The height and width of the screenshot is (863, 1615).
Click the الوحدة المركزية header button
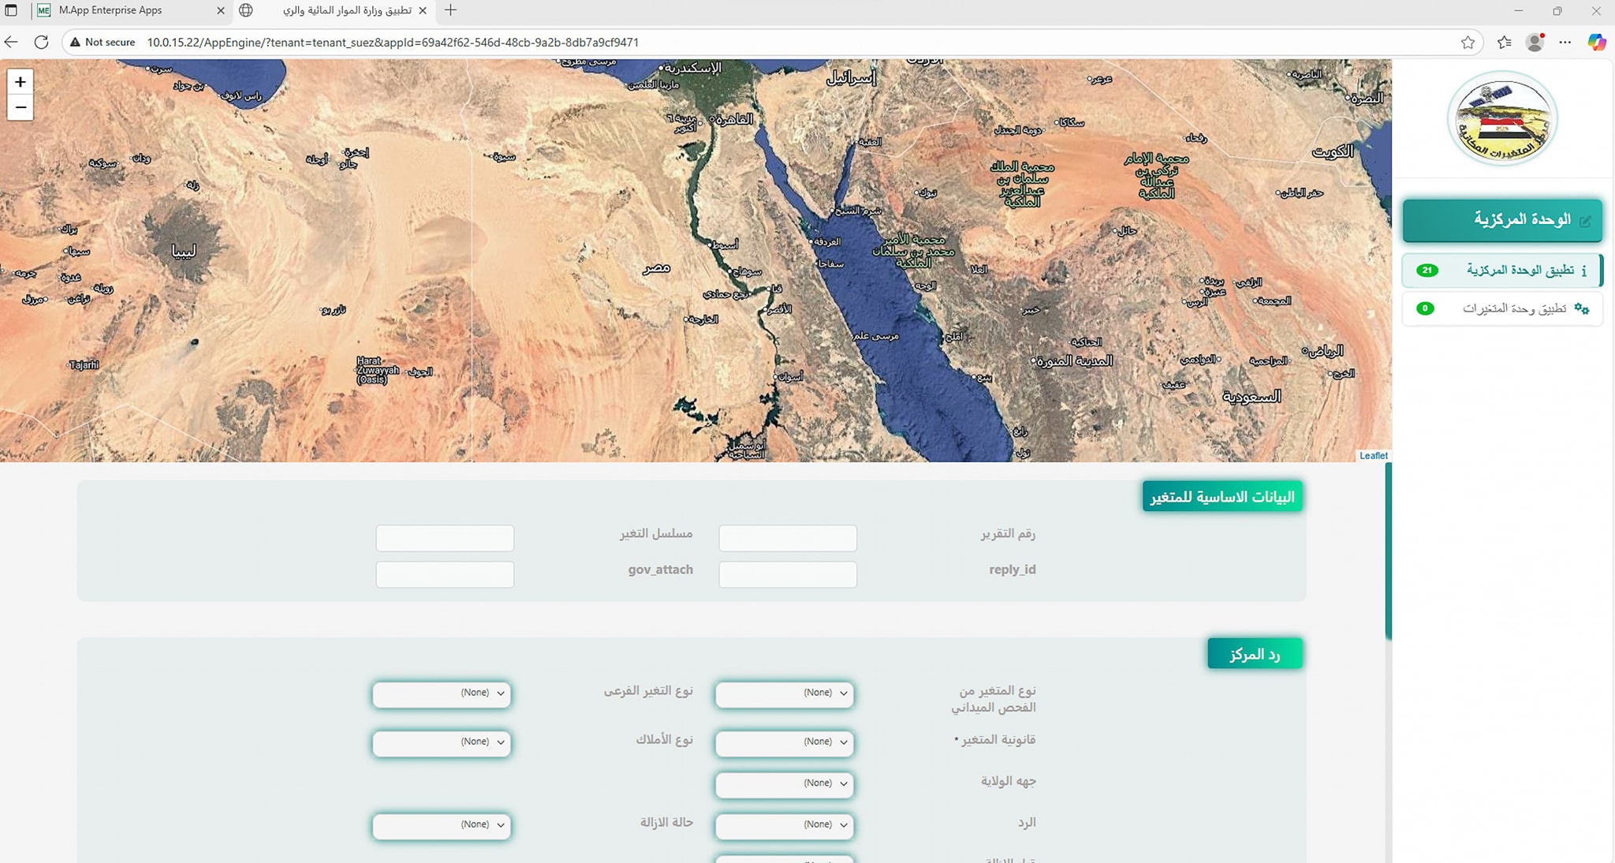[x=1502, y=220]
